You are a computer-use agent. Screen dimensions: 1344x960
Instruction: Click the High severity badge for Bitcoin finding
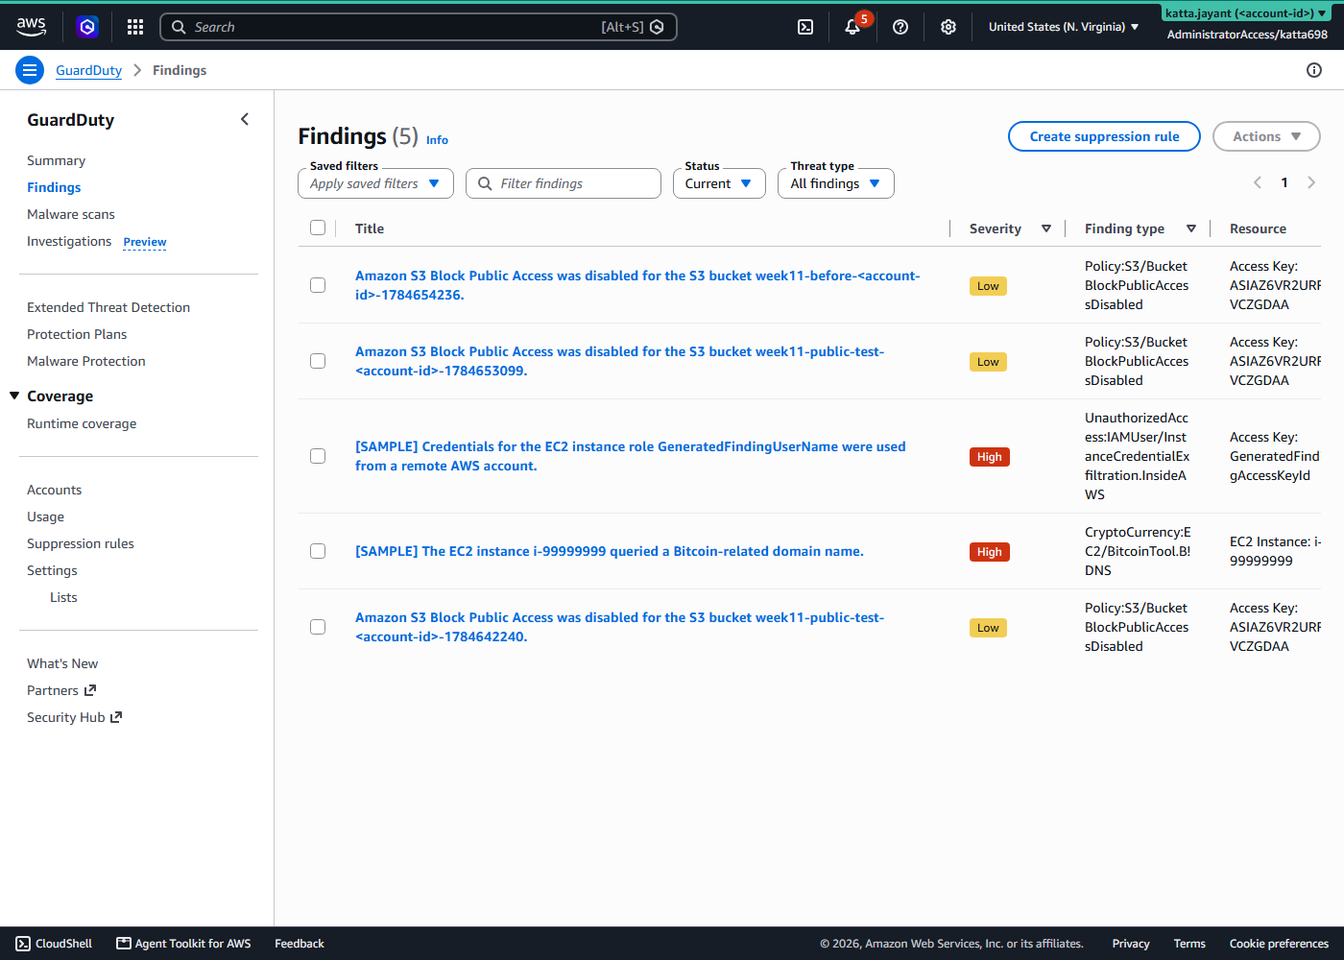pos(990,552)
